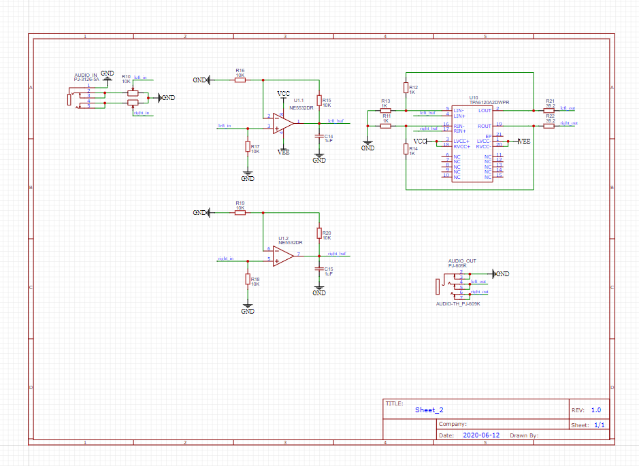
Task: Click the Company: field in title block
Action: pyautogui.click(x=453, y=424)
